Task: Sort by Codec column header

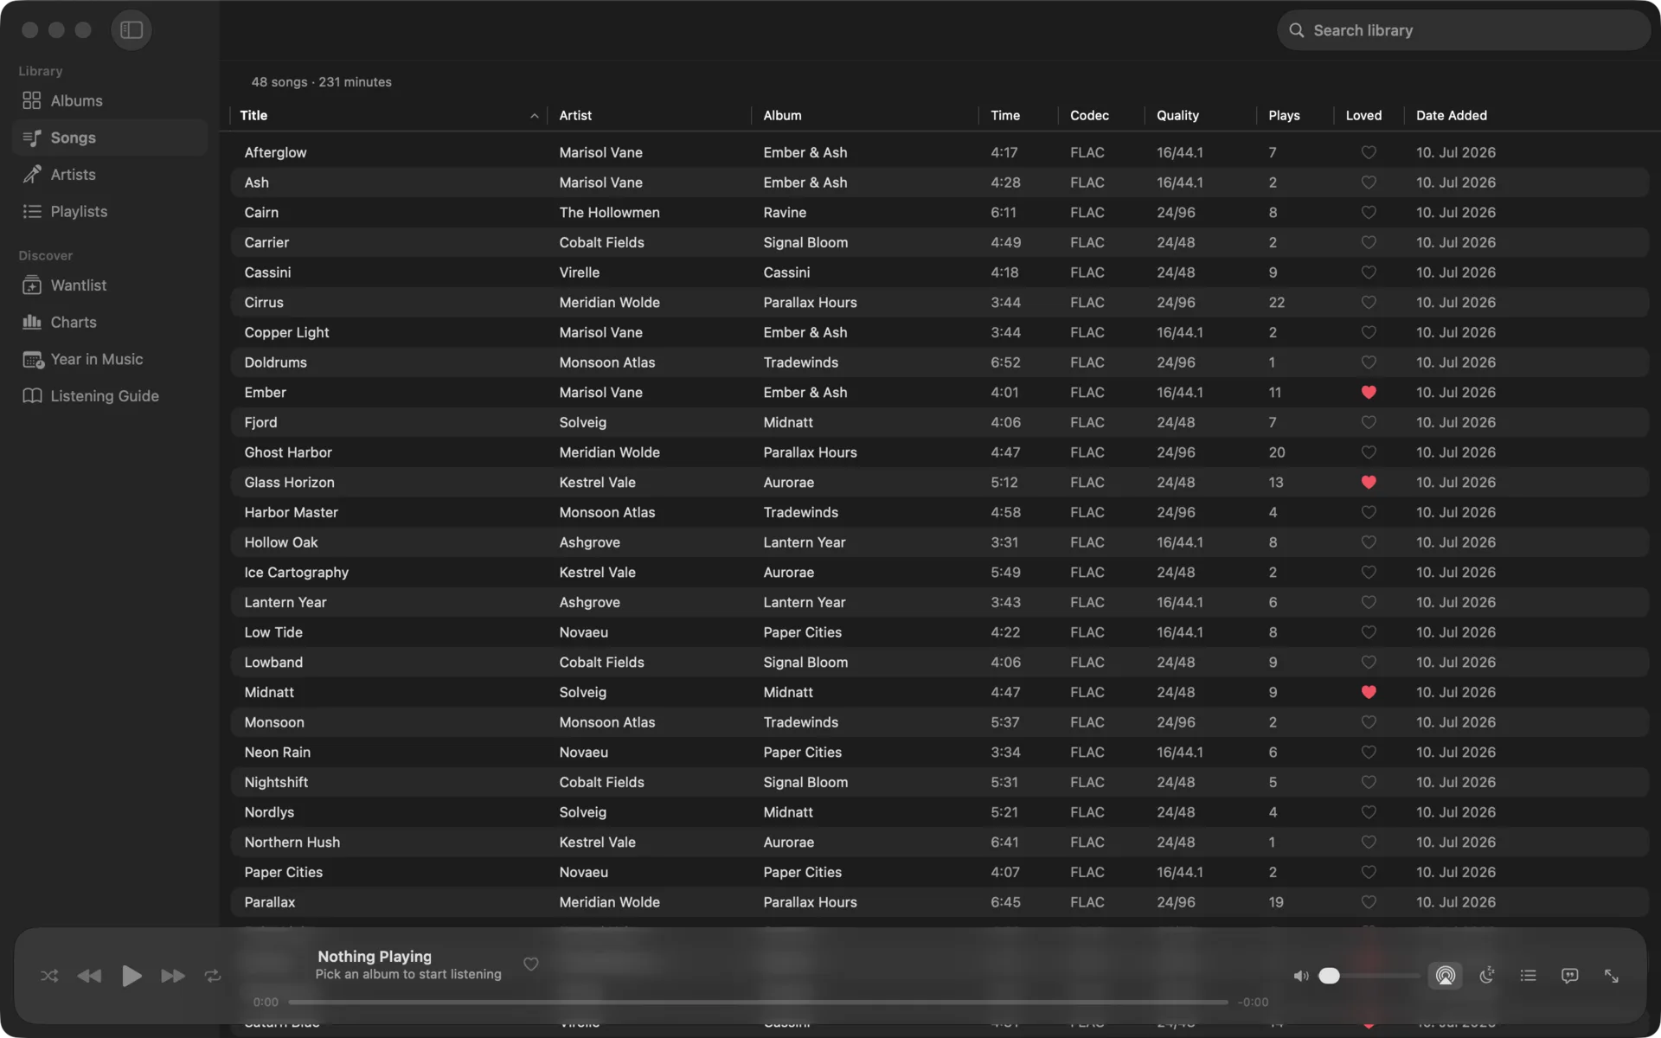Action: tap(1089, 115)
